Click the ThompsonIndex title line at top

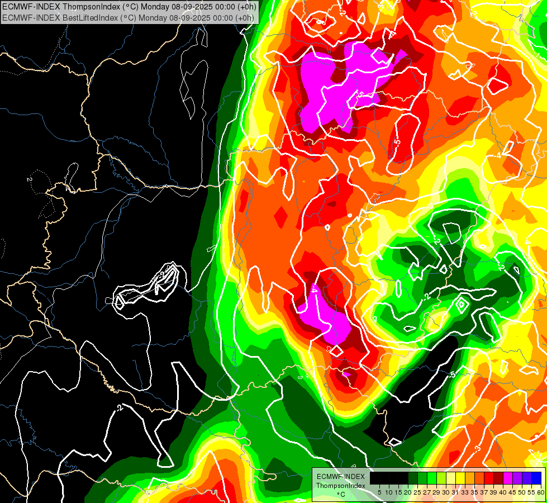click(x=130, y=6)
